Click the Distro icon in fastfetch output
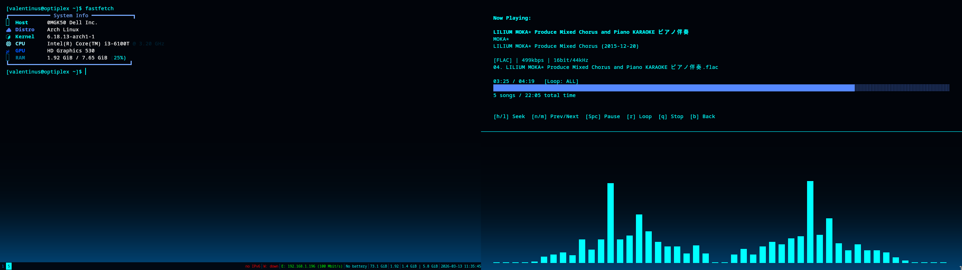Image resolution: width=962 pixels, height=270 pixels. point(8,30)
